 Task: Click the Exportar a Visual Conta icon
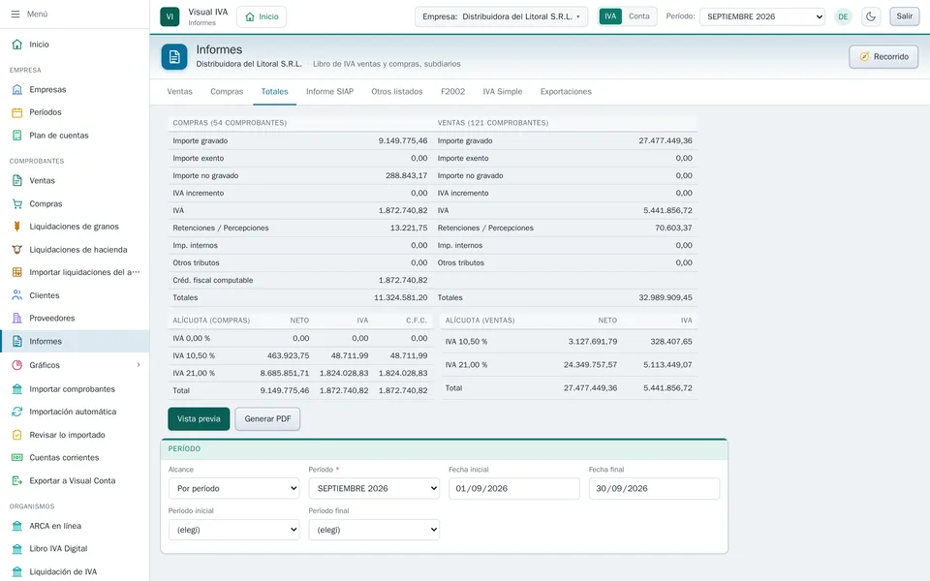click(x=17, y=481)
